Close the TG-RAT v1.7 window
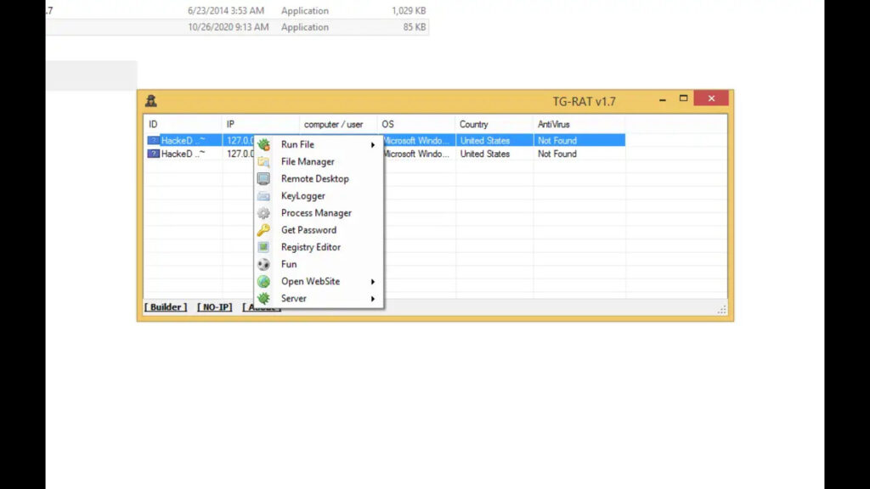Viewport: 870px width, 489px height. coord(711,98)
